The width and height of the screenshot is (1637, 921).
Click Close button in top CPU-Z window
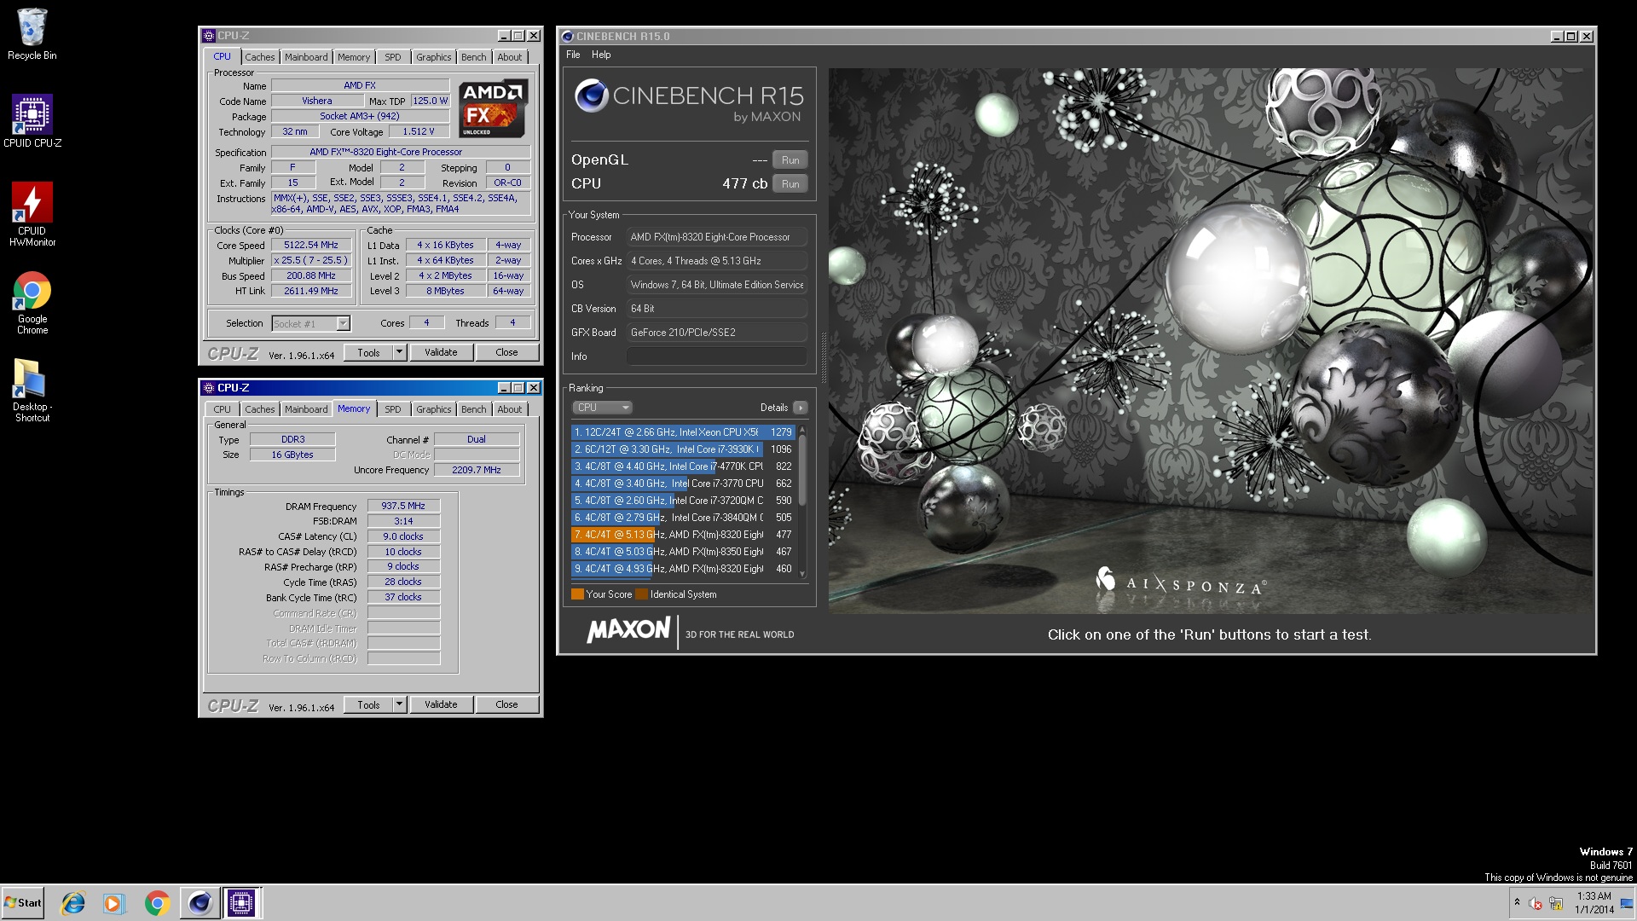[x=506, y=352]
